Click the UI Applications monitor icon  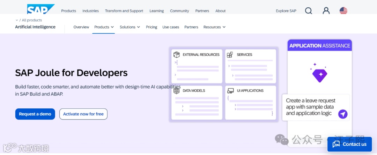tap(230, 91)
